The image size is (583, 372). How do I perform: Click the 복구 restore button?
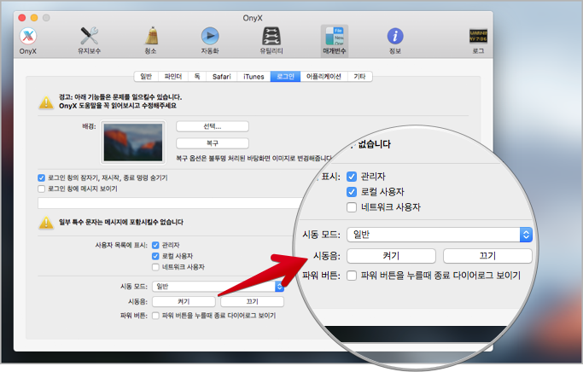coord(213,143)
